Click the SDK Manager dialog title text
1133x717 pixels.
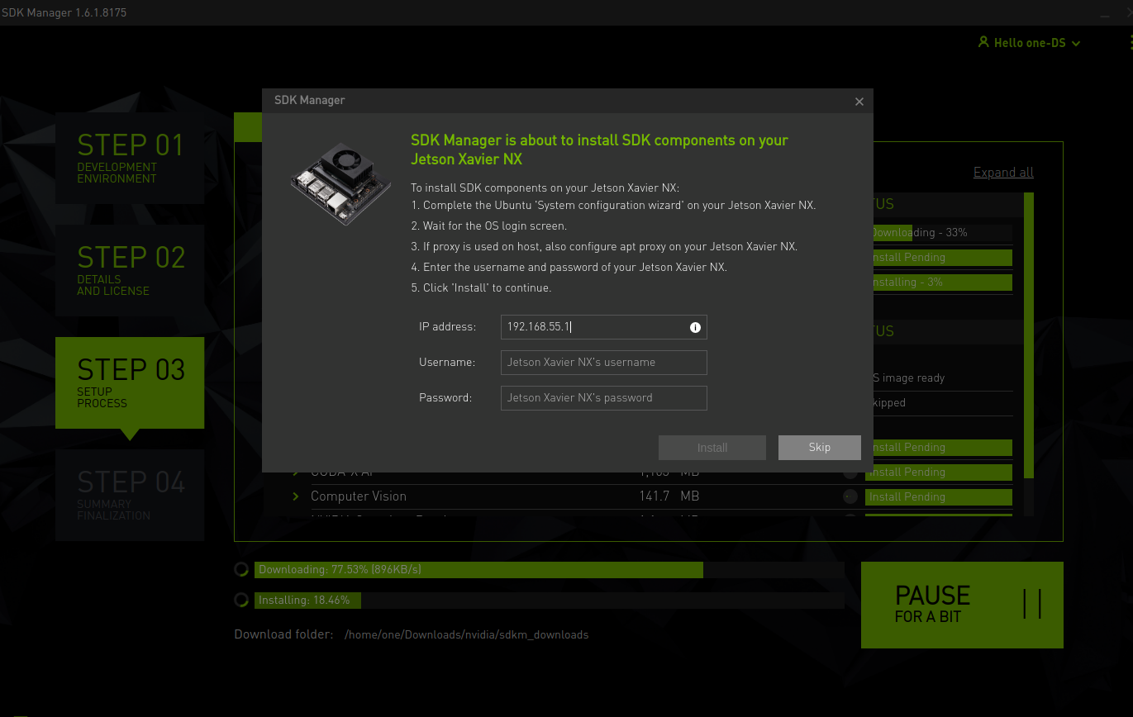click(310, 100)
